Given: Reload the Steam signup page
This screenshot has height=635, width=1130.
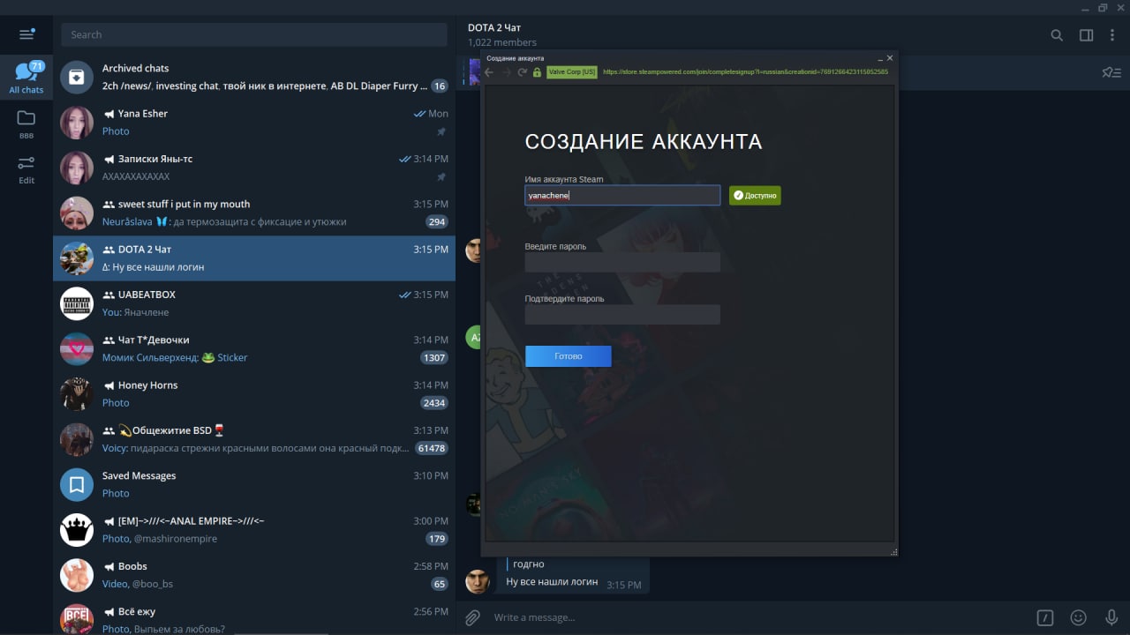Looking at the screenshot, I should point(522,72).
